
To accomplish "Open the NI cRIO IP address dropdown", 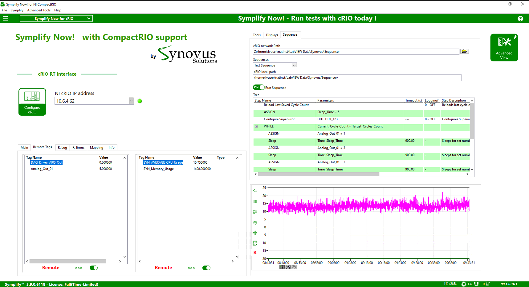I will click(x=131, y=101).
